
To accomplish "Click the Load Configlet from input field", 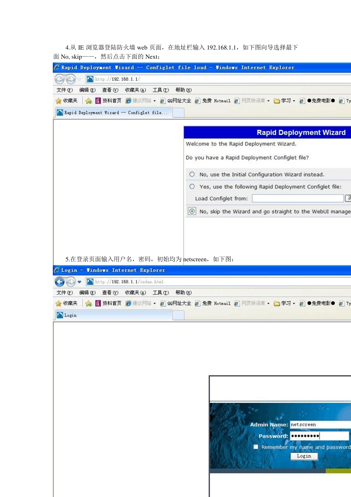I will click(298, 199).
